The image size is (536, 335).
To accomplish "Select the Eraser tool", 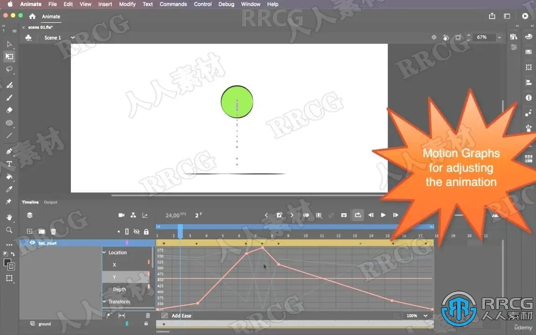I will tap(9, 110).
